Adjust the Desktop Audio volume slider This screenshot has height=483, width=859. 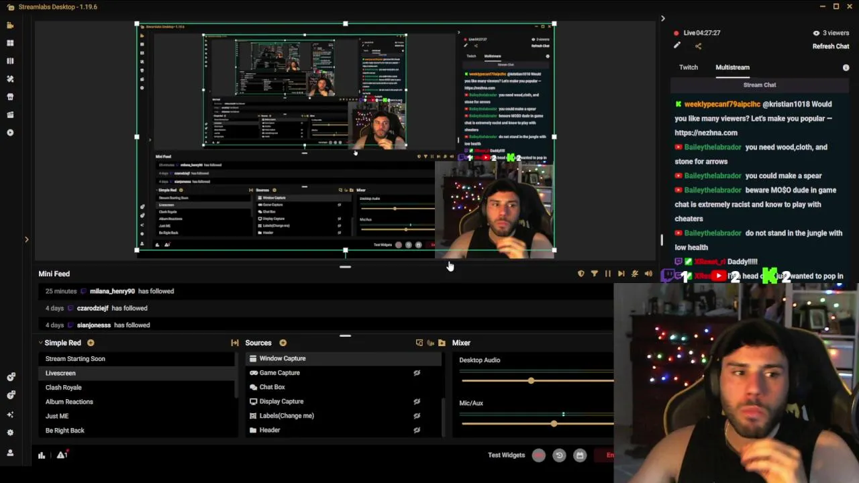[x=532, y=380]
